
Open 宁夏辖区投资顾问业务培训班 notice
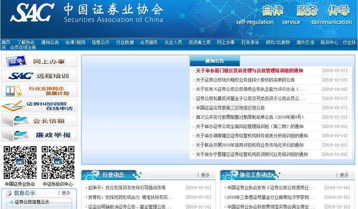coord(252,154)
